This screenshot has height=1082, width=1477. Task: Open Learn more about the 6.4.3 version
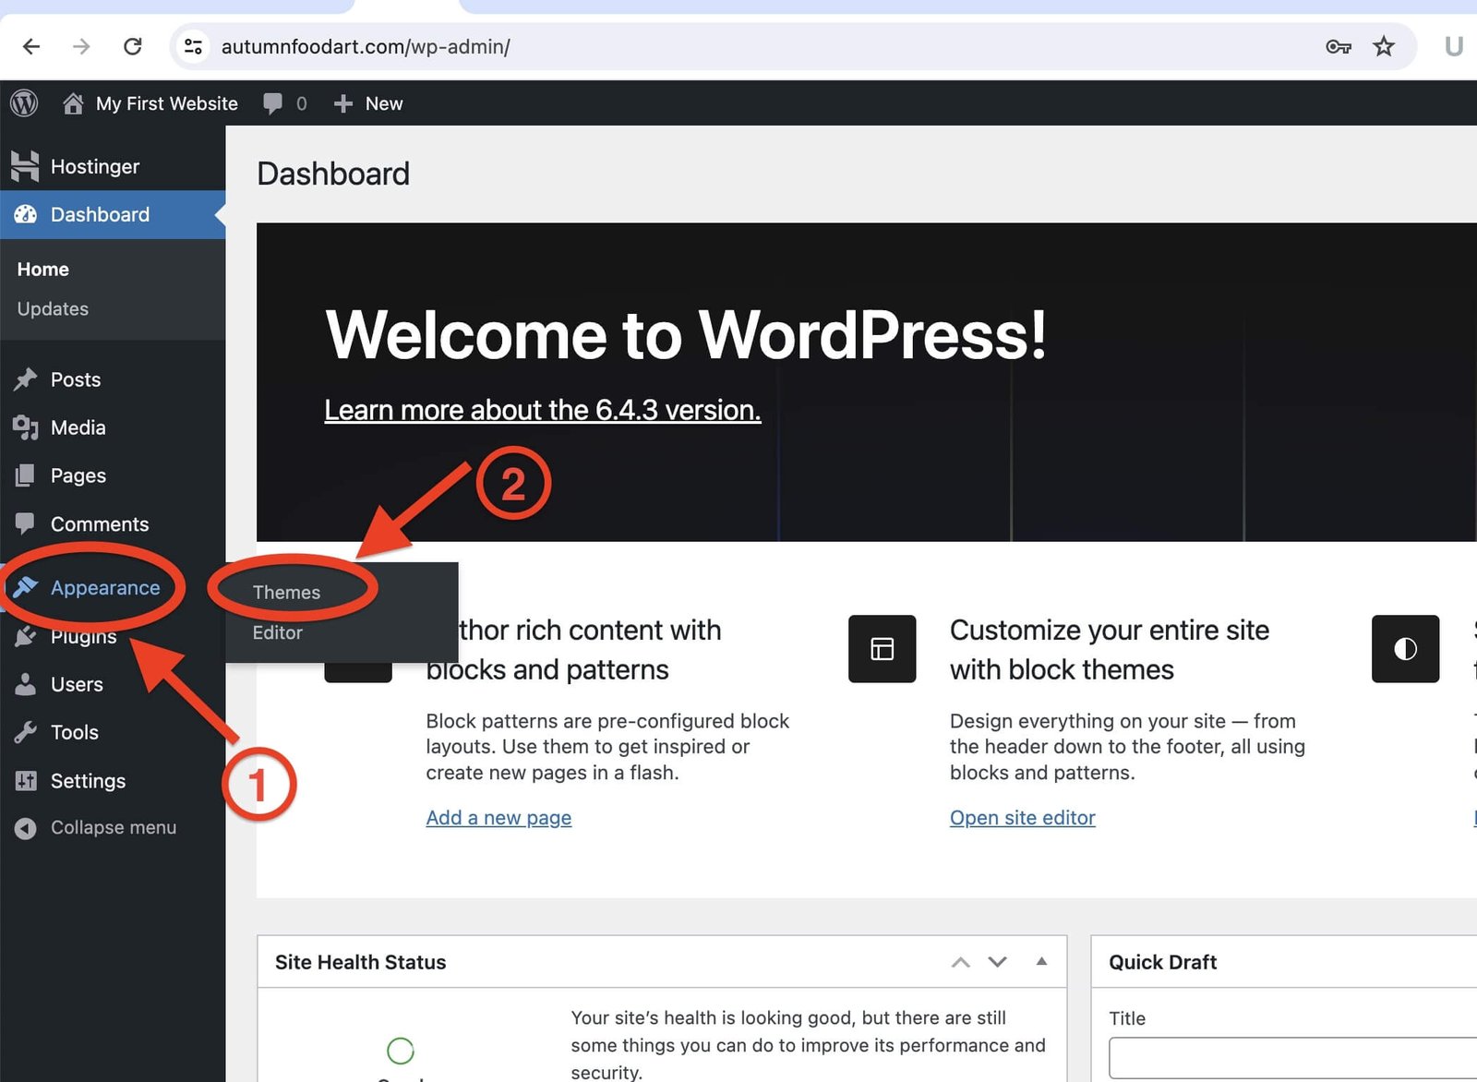click(x=543, y=409)
